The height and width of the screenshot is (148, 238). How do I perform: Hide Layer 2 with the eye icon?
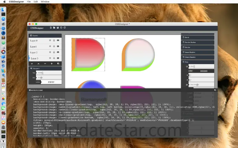tap(58, 52)
